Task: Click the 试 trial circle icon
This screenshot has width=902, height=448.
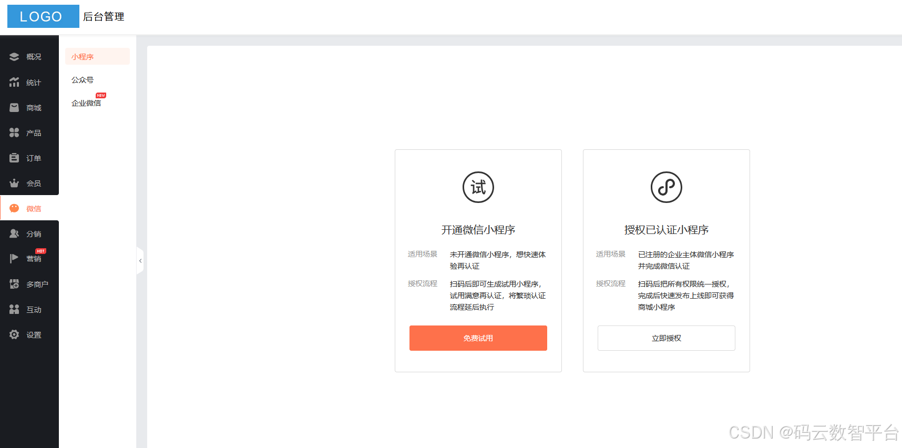Action: (478, 187)
